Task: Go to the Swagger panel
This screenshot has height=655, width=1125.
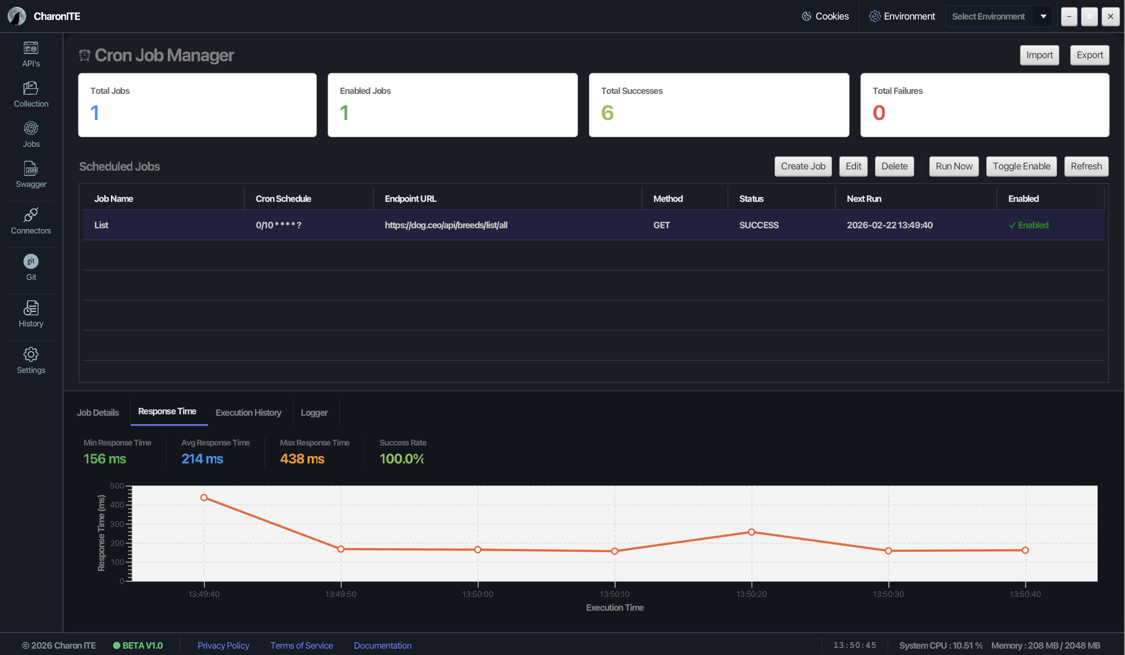Action: pos(31,175)
